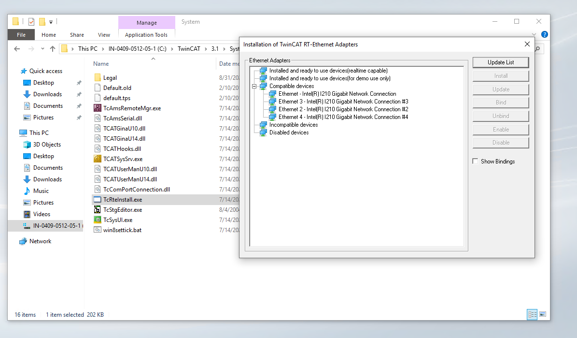577x338 pixels.
Task: Select Ethernet 2 - Intel I210 Connection #2
Action: (x=343, y=109)
